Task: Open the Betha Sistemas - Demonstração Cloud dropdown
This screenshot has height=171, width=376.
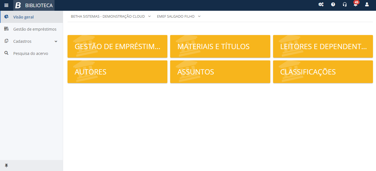Action: click(111, 17)
